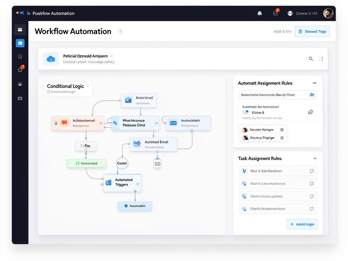Click the button at bottom of Task Assignment Rules

click(302, 224)
